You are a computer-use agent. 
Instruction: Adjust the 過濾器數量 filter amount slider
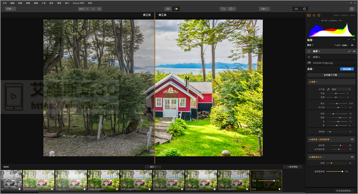tap(335, 171)
